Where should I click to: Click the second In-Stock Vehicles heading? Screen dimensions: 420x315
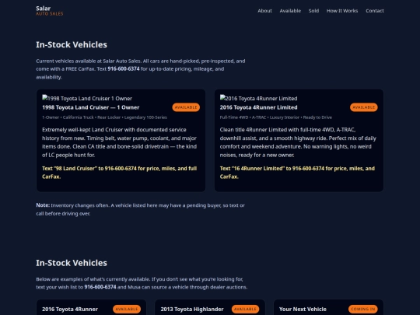click(72, 263)
